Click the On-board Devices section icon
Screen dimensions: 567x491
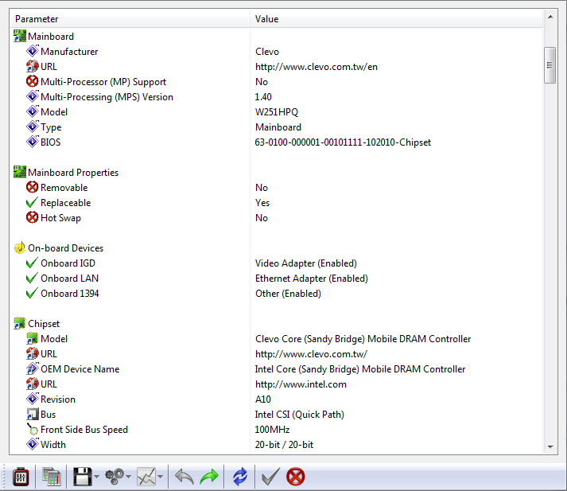(x=20, y=247)
